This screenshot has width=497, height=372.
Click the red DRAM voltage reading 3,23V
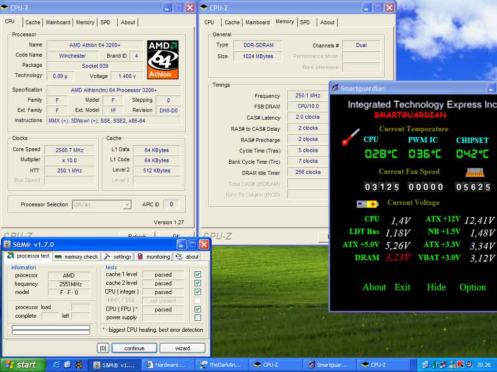[398, 257]
